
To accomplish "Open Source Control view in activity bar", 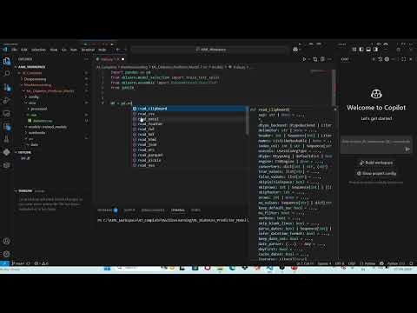I will [x=6, y=87].
